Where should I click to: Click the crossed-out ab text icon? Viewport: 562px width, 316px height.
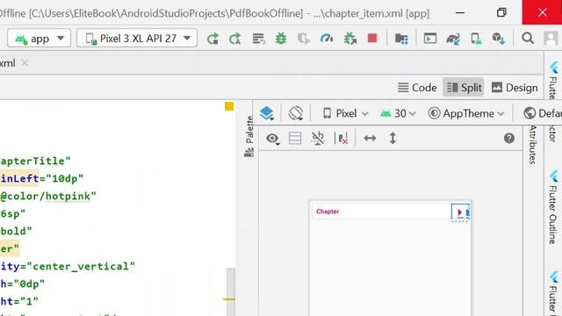(x=318, y=139)
